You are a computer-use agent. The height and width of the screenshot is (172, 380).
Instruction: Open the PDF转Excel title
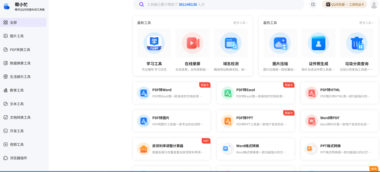246,90
